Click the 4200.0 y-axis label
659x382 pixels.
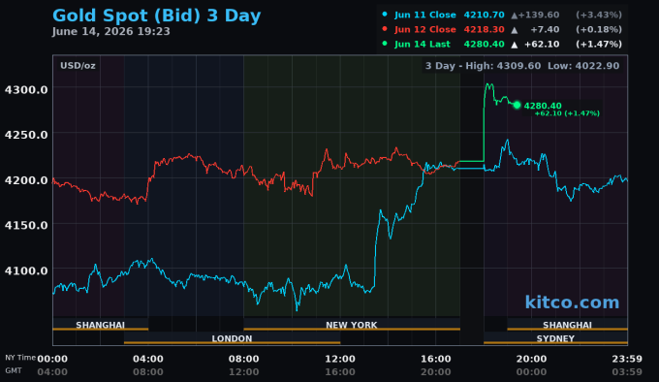26,180
